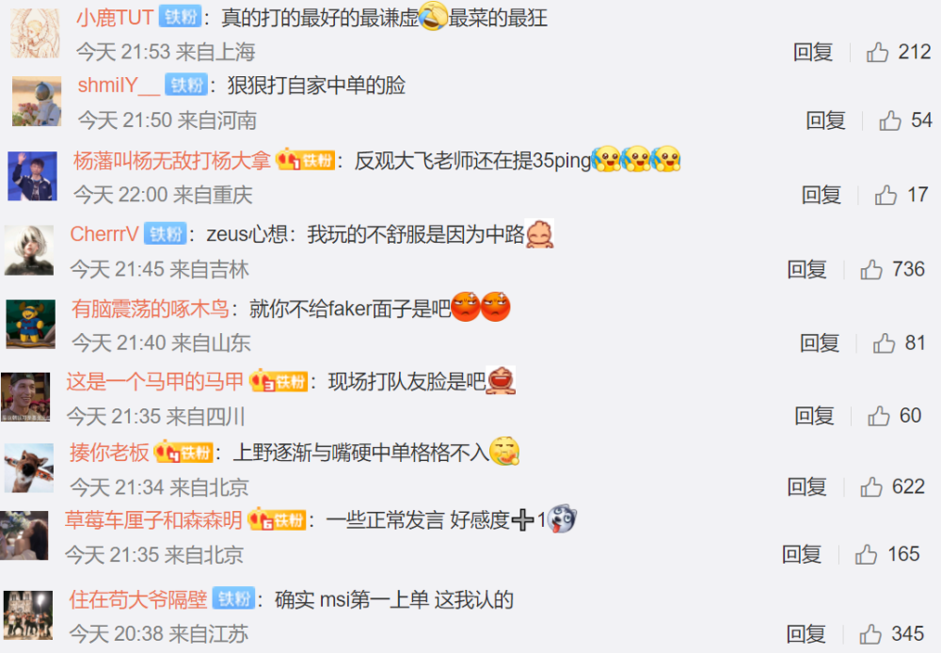
Task: Open 揍你老板 username link
Action: click(x=109, y=452)
